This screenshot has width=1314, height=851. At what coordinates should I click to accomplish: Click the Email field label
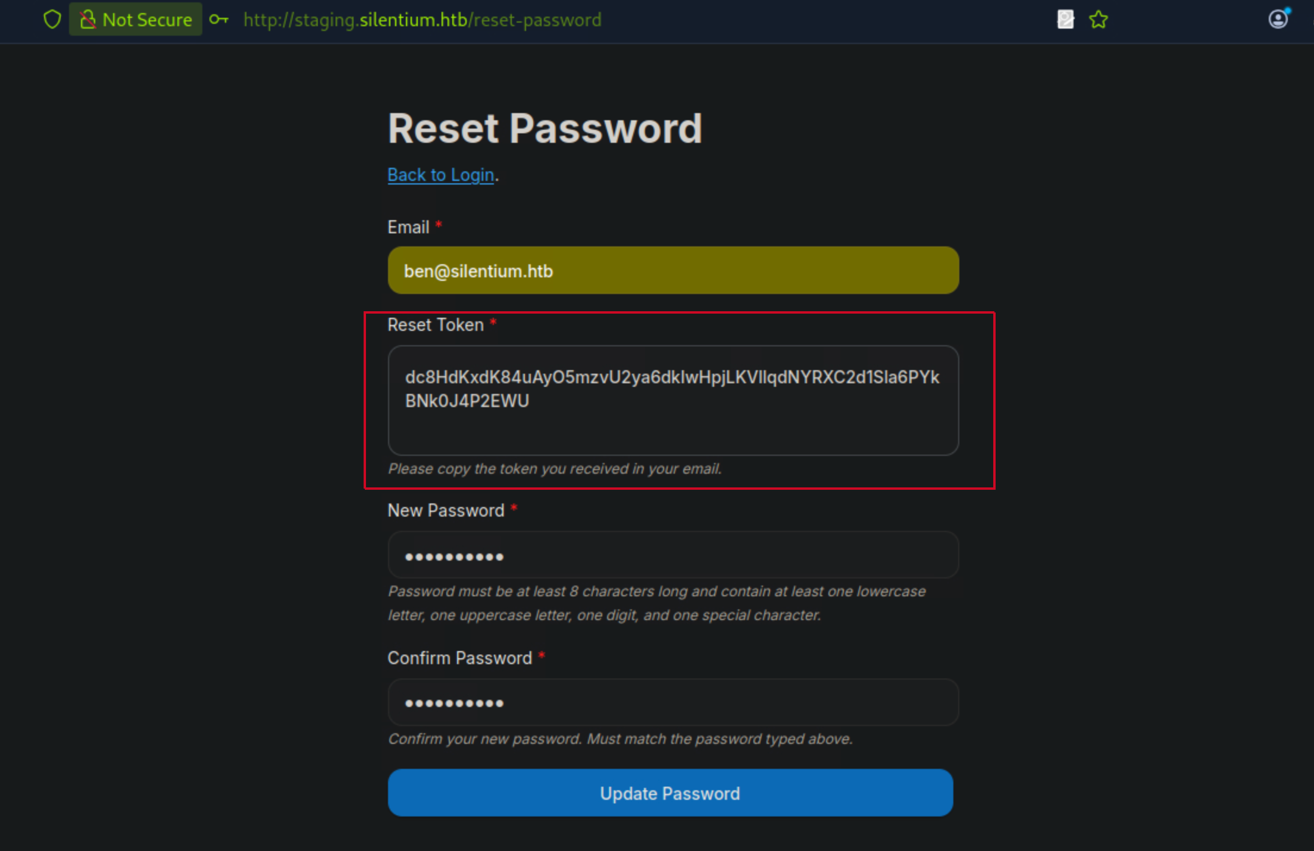click(x=408, y=227)
